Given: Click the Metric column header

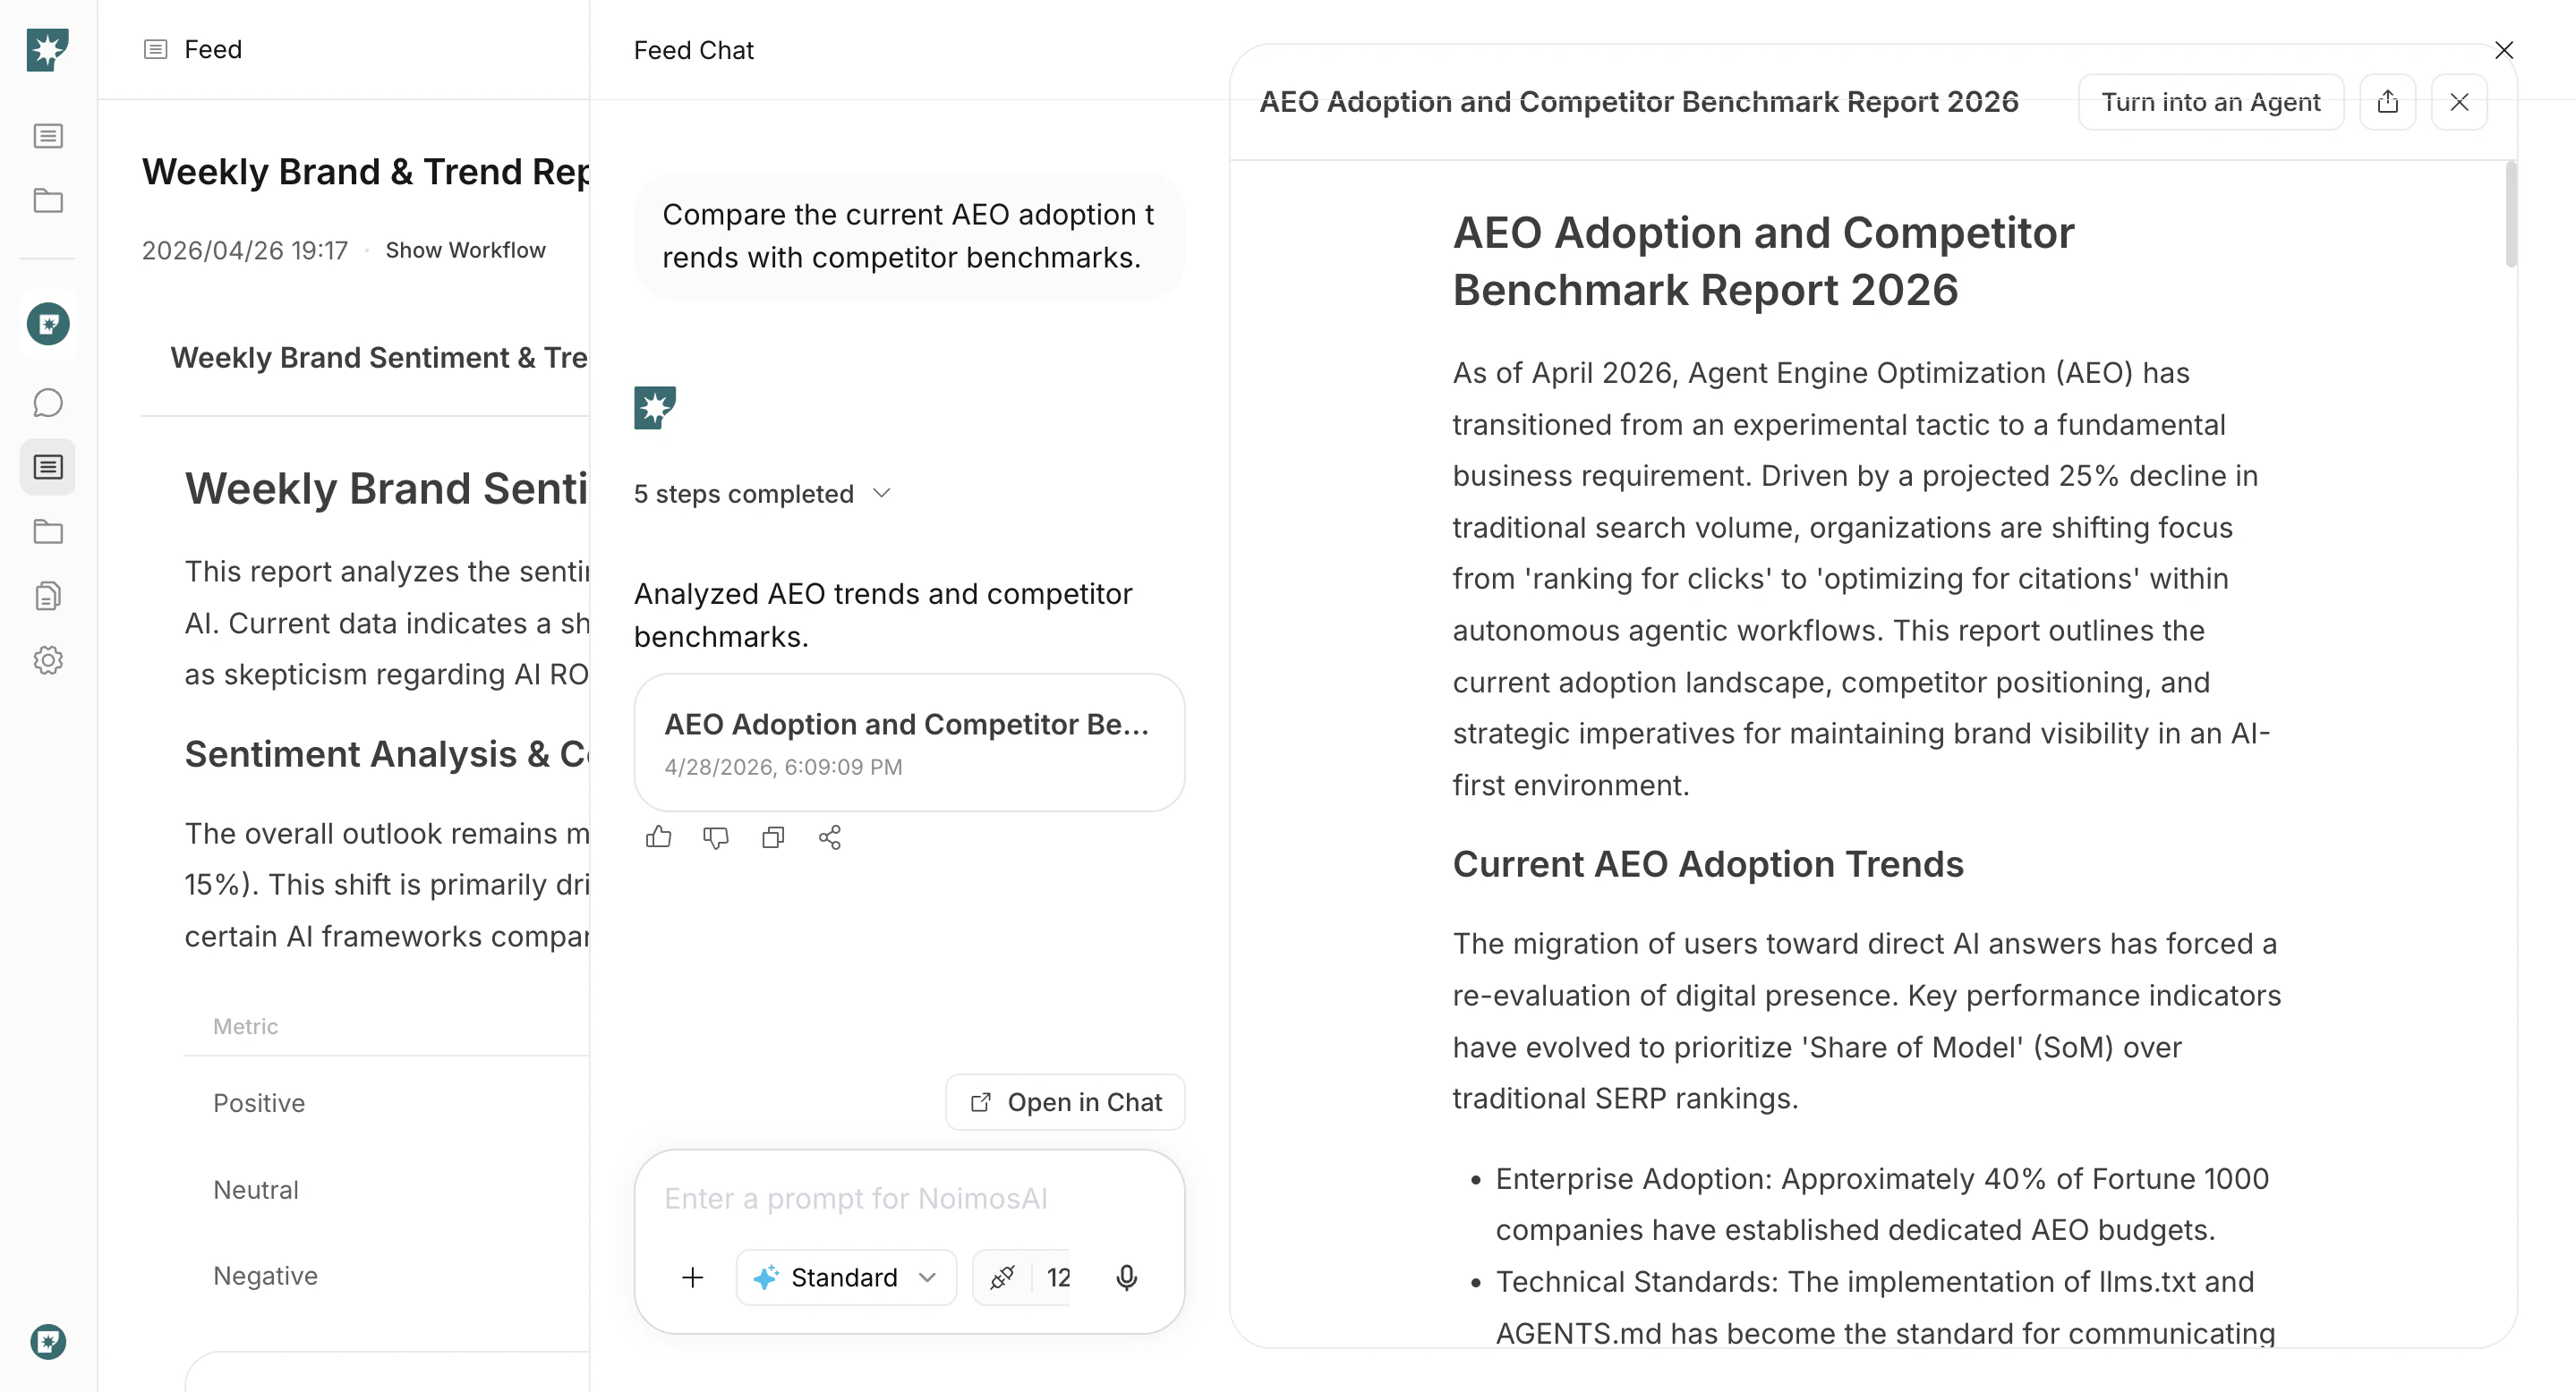Looking at the screenshot, I should pos(246,1026).
